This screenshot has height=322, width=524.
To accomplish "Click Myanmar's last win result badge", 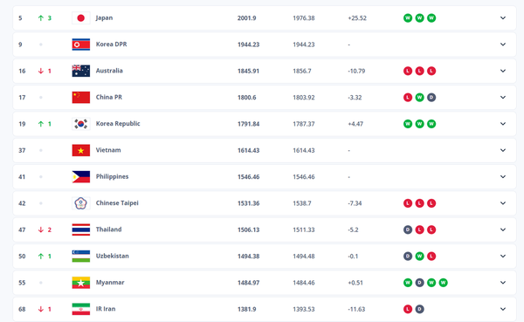I will tap(443, 283).
